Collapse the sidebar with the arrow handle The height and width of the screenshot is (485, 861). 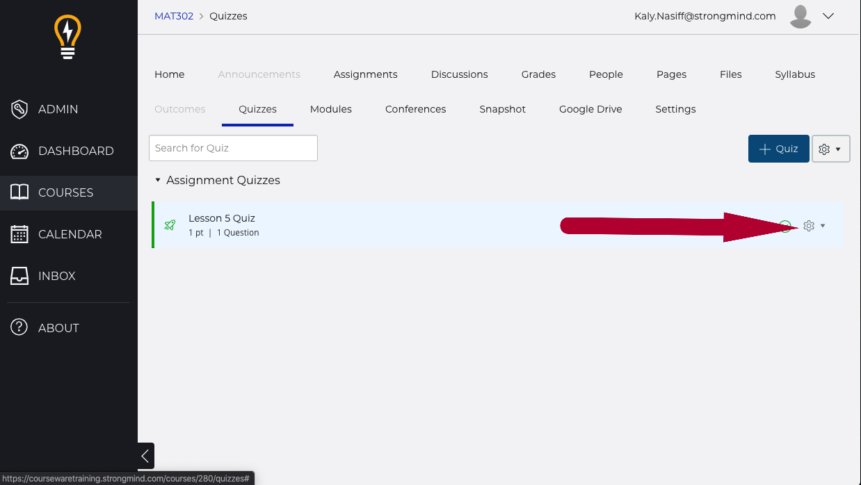click(x=145, y=456)
